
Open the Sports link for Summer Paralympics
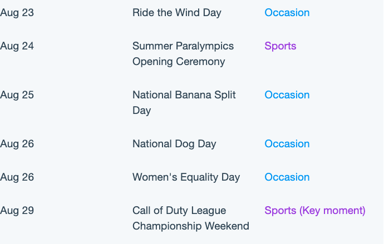pos(280,46)
